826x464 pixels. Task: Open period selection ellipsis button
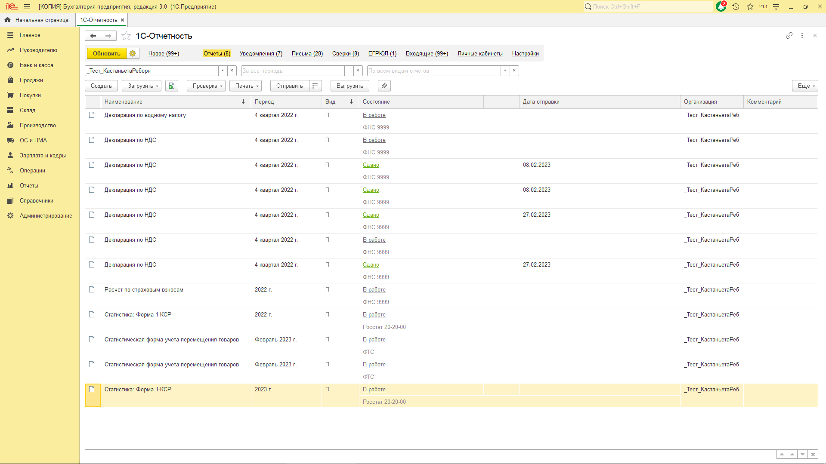tap(349, 71)
